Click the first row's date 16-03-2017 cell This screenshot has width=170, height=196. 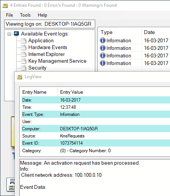tap(156, 40)
